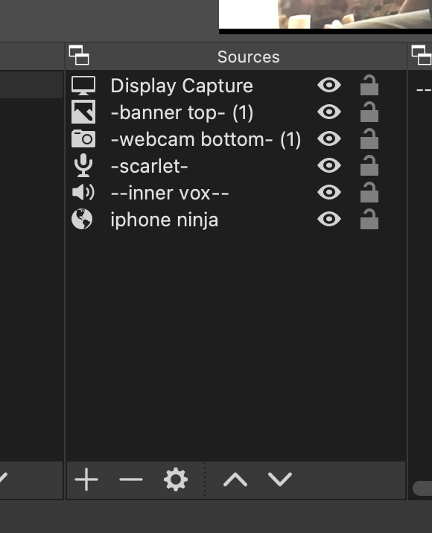432x533 pixels.
Task: Click the add source plus icon
Action: point(86,479)
